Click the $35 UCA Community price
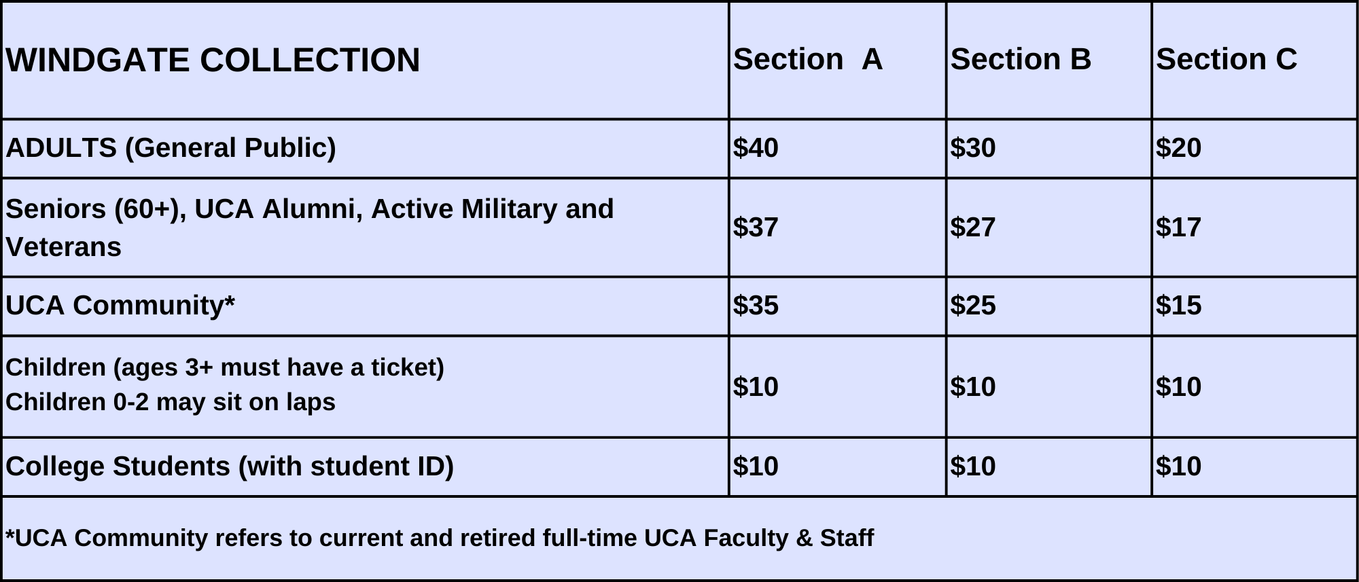This screenshot has width=1359, height=582. tap(756, 306)
